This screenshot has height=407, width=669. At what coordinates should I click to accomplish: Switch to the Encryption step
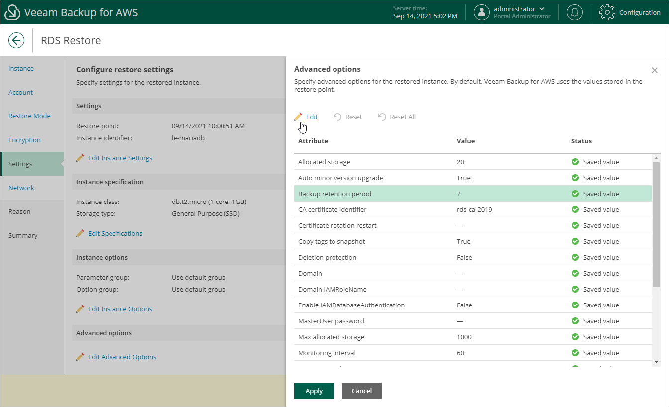pos(24,140)
